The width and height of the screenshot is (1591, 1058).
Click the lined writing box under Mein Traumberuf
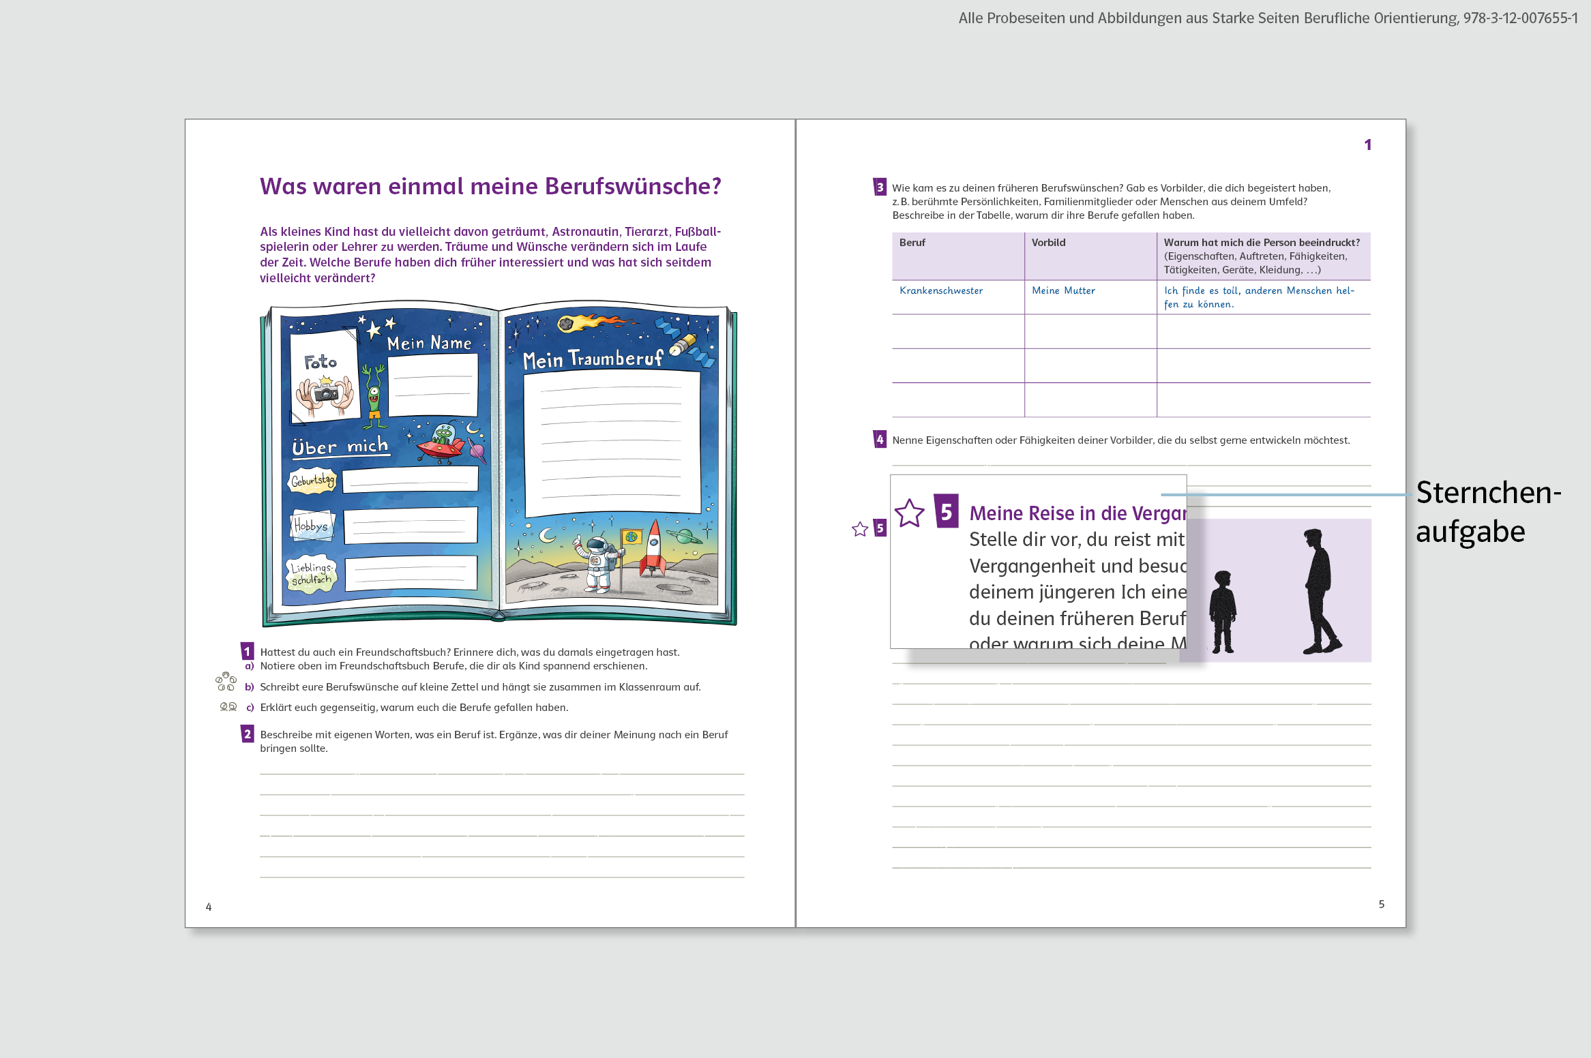click(x=612, y=443)
